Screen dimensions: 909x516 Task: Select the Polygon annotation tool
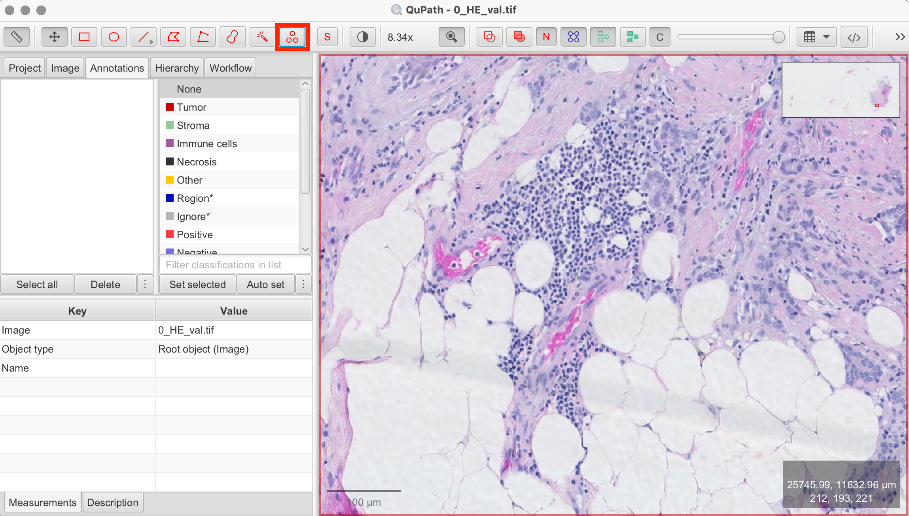173,37
